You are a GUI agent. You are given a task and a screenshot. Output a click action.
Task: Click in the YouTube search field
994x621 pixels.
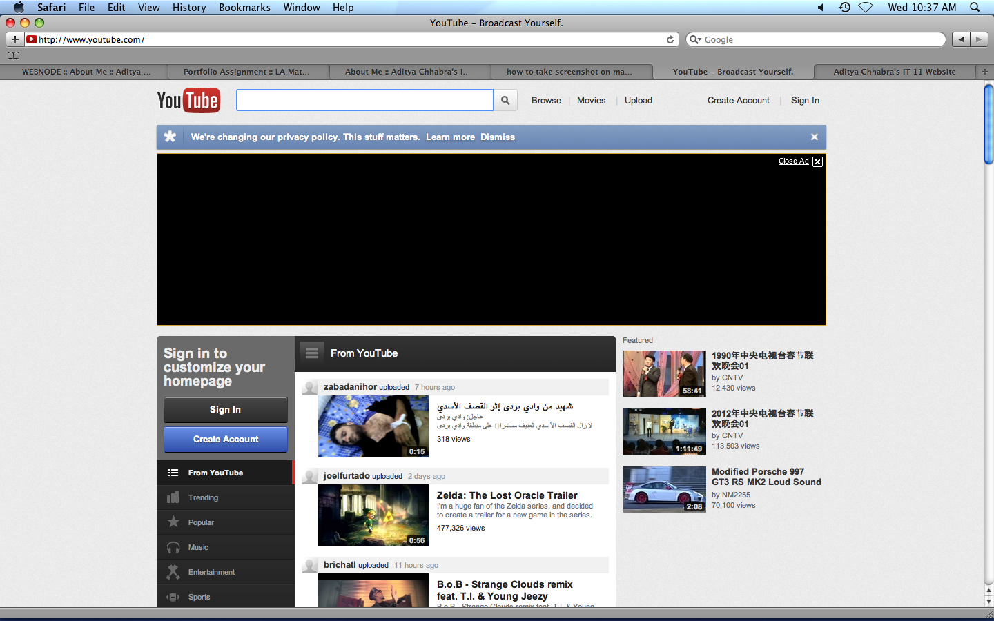(x=364, y=101)
